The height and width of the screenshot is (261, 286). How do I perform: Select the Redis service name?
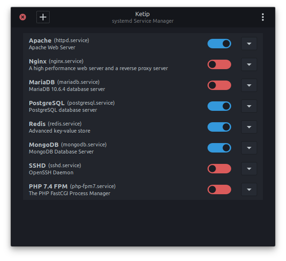click(37, 124)
